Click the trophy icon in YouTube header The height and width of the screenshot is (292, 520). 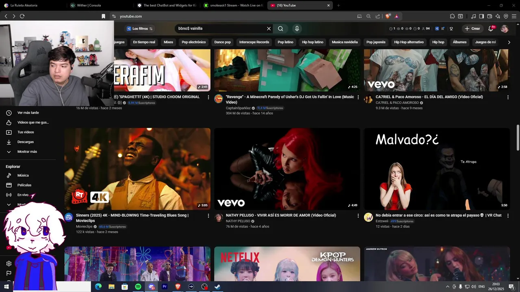click(451, 29)
